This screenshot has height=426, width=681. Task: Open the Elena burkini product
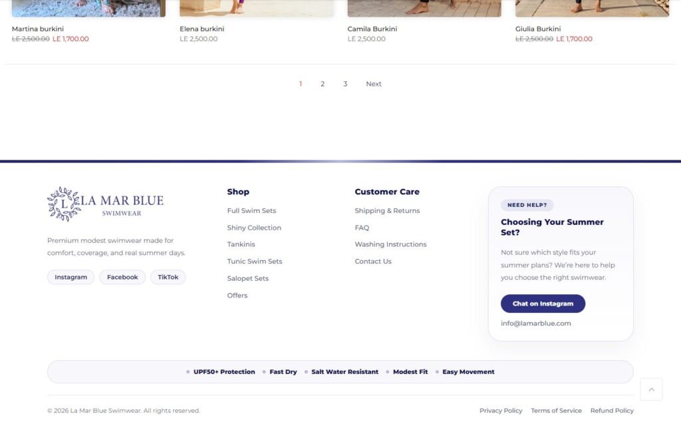coord(202,29)
